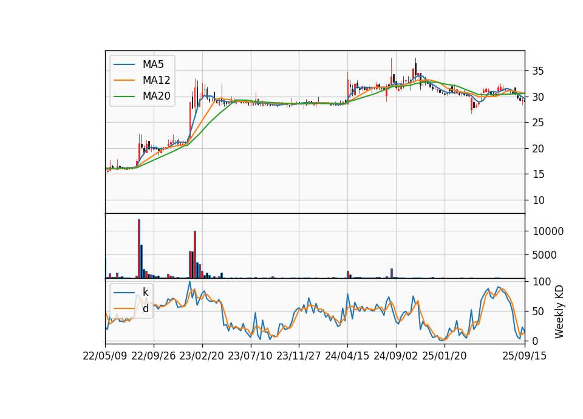
Task: Click the MA20 legend label
Action: 156,97
